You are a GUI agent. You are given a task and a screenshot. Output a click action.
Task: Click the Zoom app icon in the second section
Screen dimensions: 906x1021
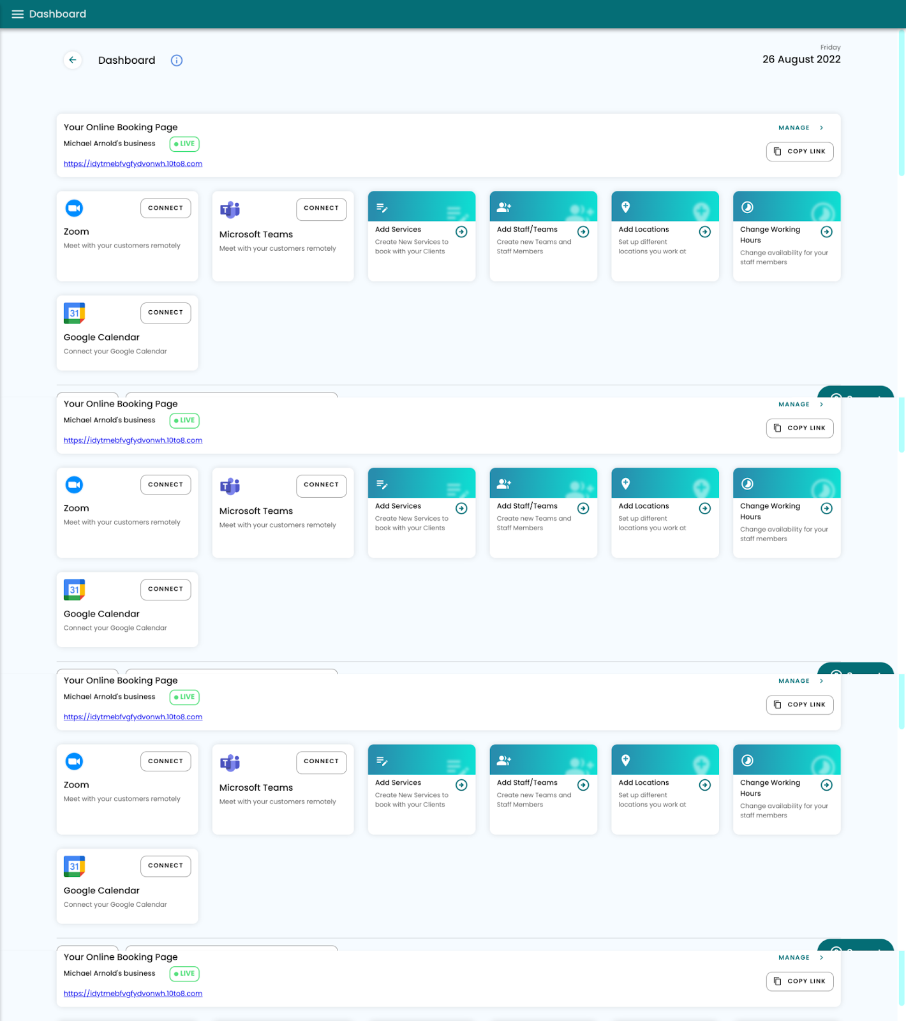pyautogui.click(x=75, y=485)
